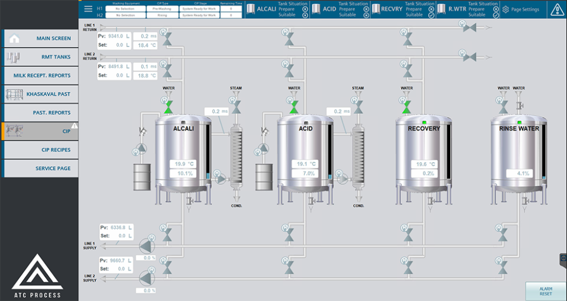This screenshot has height=301, width=567.
Task: Click the Alkali chemical dosing pump
Action: pyautogui.click(x=142, y=149)
